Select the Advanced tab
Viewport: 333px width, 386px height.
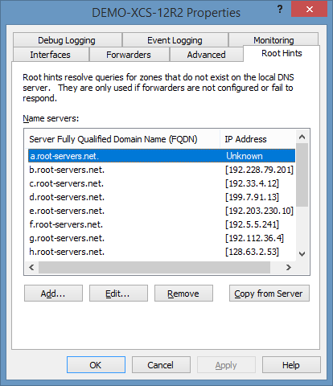click(x=206, y=55)
